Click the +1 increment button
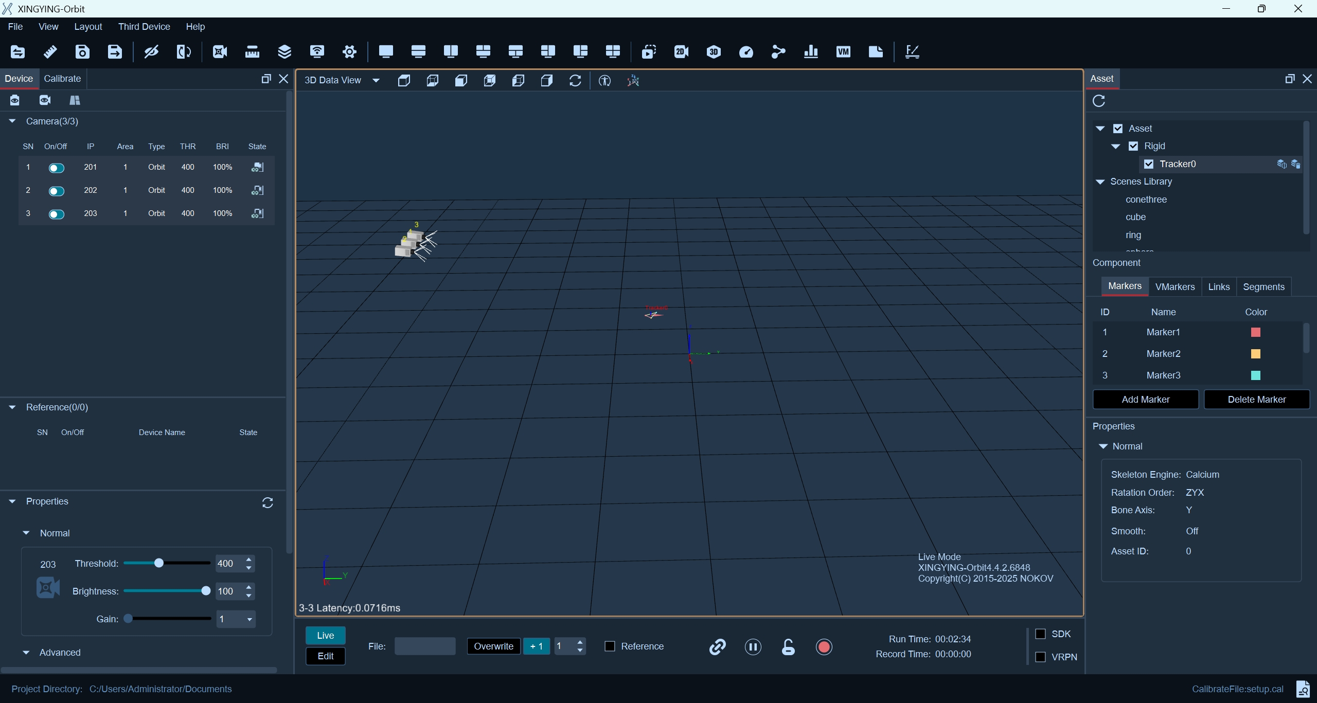This screenshot has height=703, width=1317. pos(537,646)
